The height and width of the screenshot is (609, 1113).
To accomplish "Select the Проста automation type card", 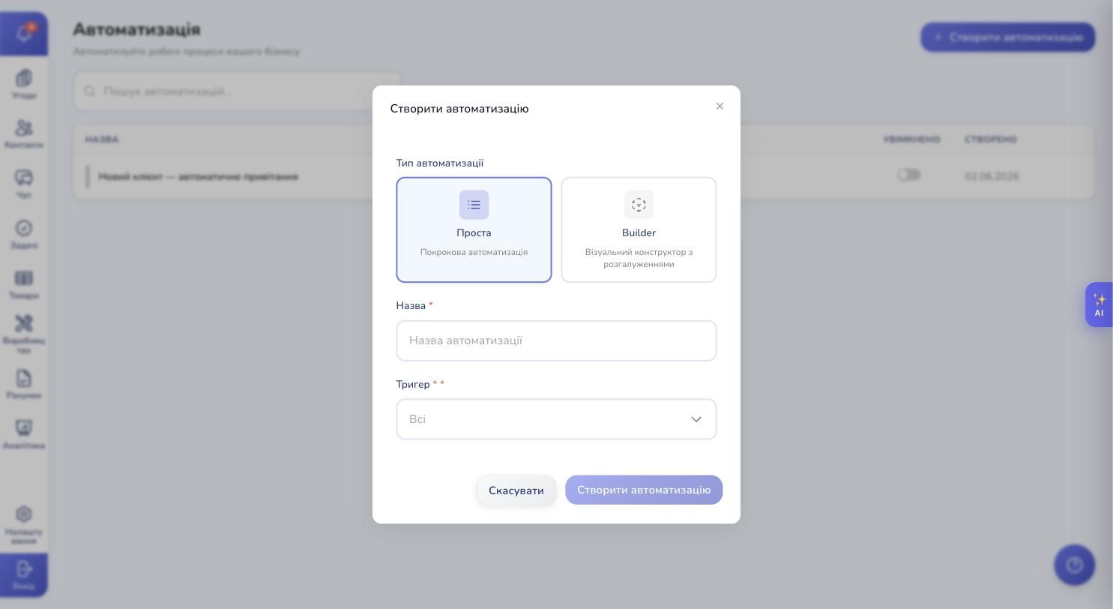I will pos(474,229).
